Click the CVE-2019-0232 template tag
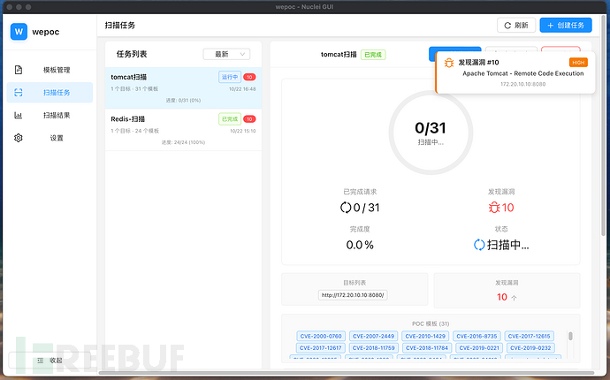Viewport: 610px width, 380px height. (x=530, y=347)
